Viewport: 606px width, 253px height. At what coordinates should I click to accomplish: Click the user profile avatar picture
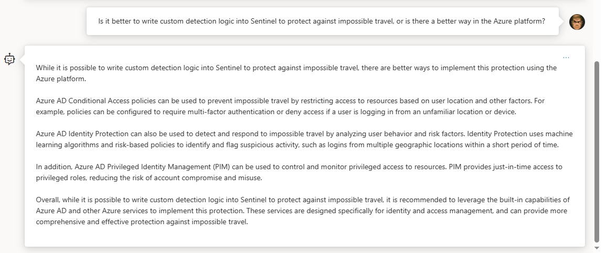(577, 21)
